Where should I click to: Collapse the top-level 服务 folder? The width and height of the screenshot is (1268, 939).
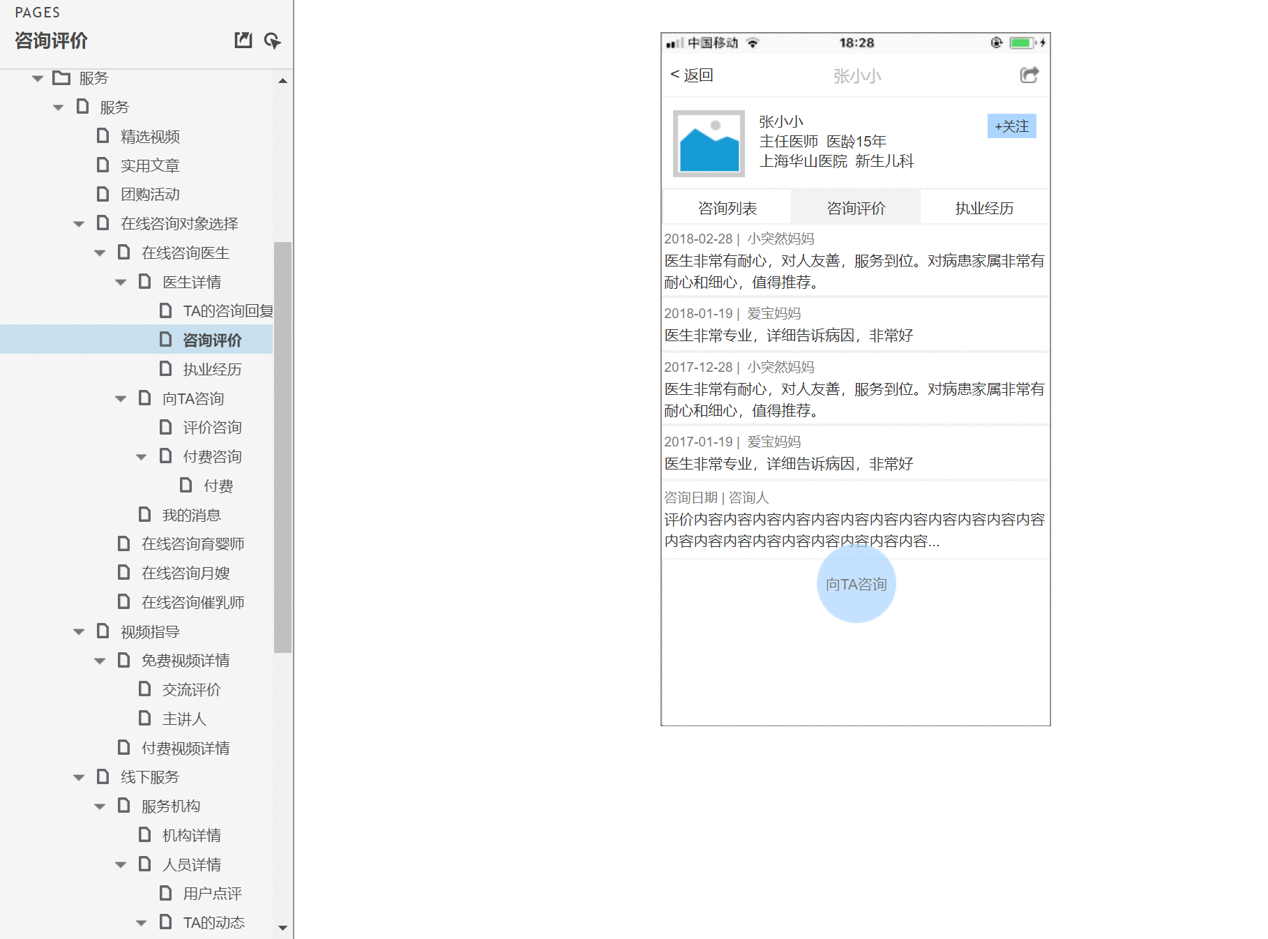(38, 78)
